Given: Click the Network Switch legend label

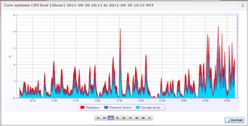Looking at the screenshot, I should (x=120, y=108).
